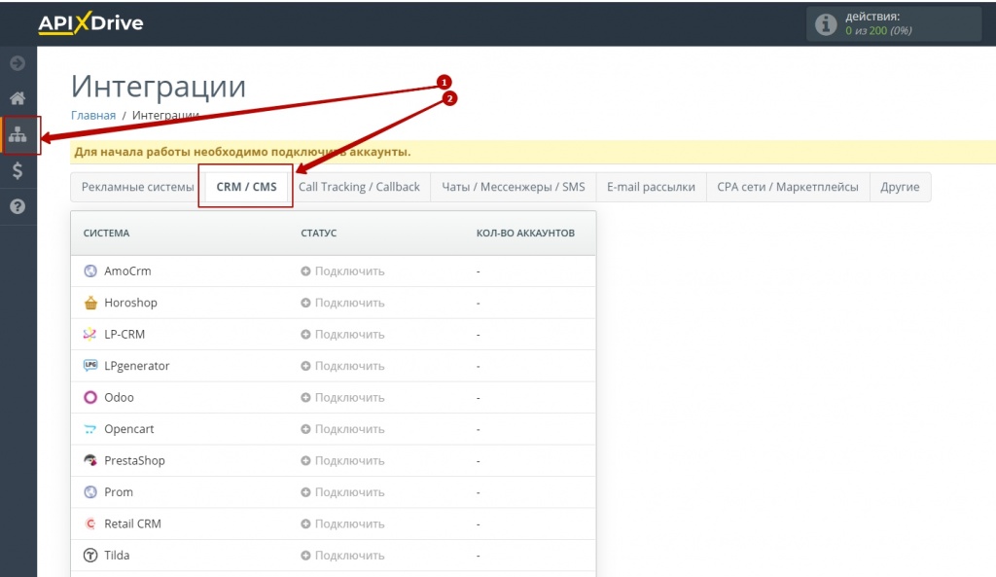Click the PrestaShop system name
The image size is (996, 577).
tap(134, 460)
